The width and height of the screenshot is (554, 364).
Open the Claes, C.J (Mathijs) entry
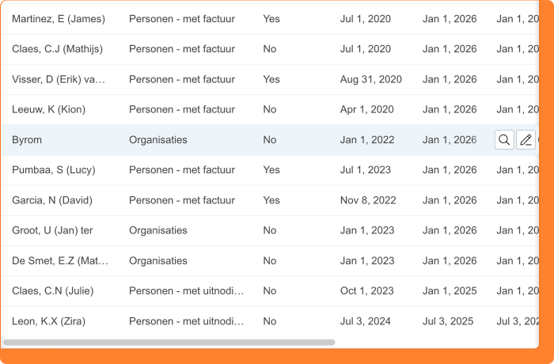[x=57, y=49]
